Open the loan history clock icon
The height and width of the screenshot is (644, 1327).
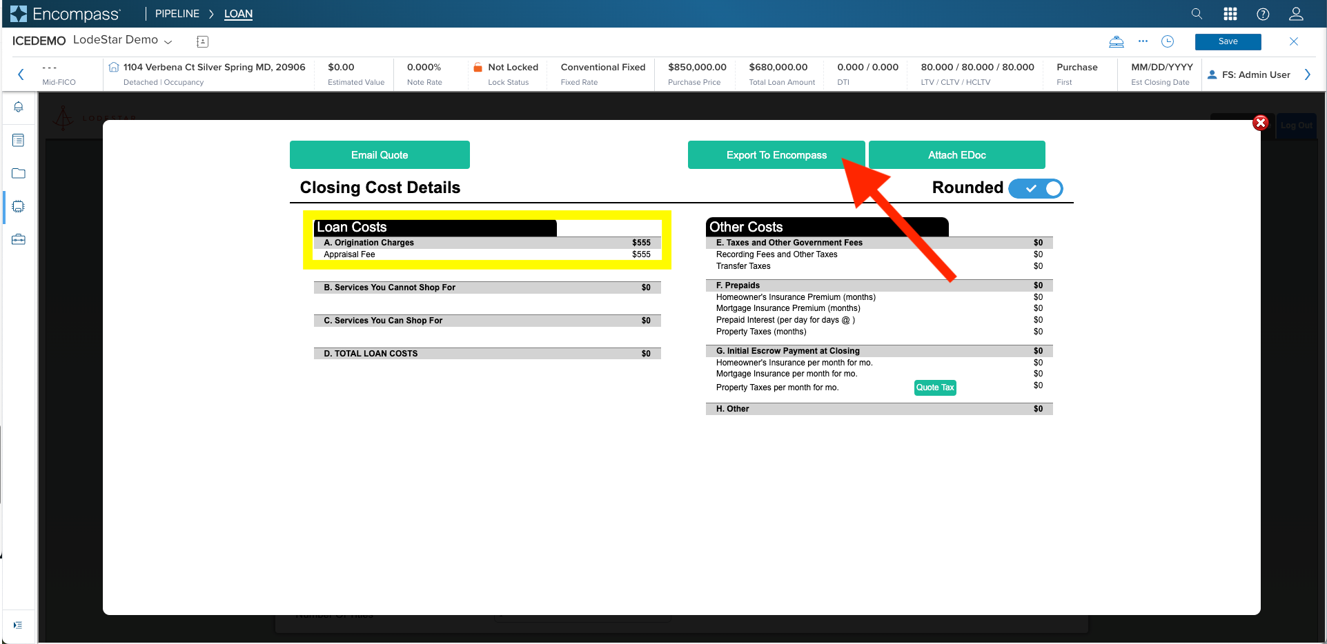pyautogui.click(x=1168, y=41)
